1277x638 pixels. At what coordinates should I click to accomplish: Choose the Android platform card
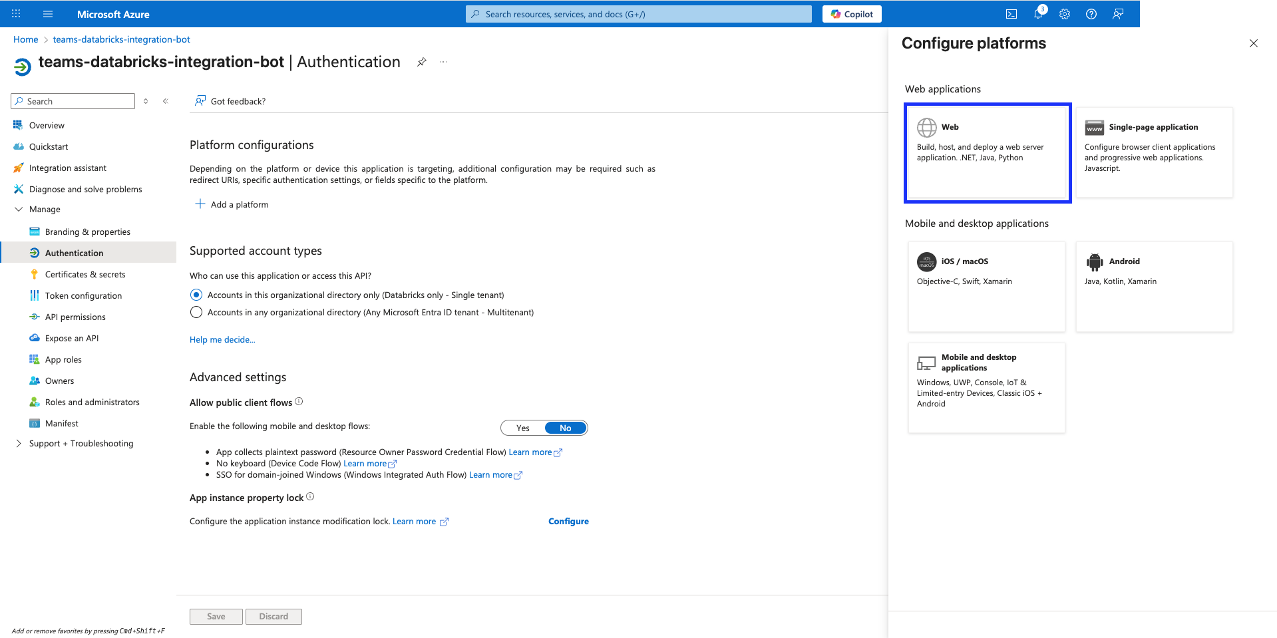pos(1155,287)
